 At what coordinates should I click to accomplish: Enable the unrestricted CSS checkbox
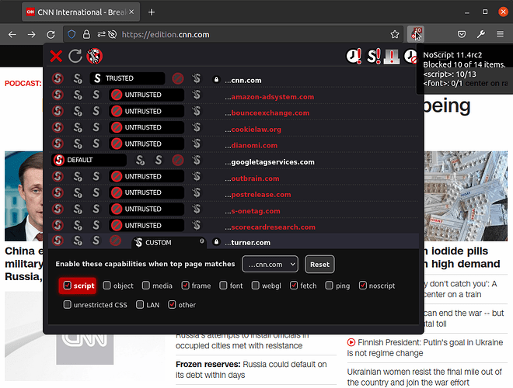(68, 305)
